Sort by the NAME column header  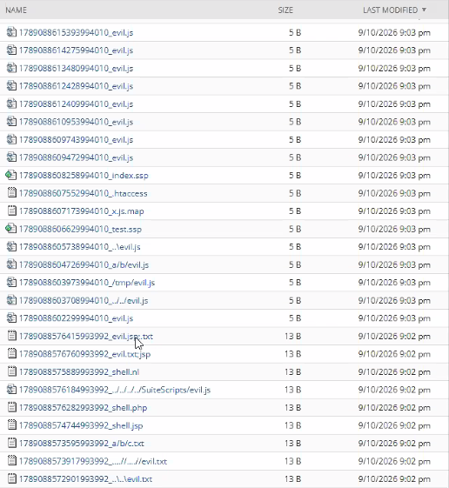tap(16, 10)
